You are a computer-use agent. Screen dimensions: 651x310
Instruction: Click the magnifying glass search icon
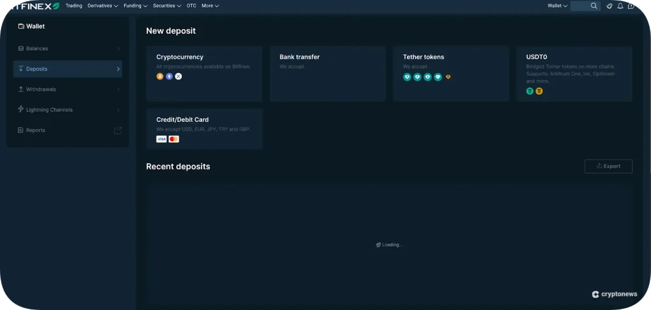594,6
